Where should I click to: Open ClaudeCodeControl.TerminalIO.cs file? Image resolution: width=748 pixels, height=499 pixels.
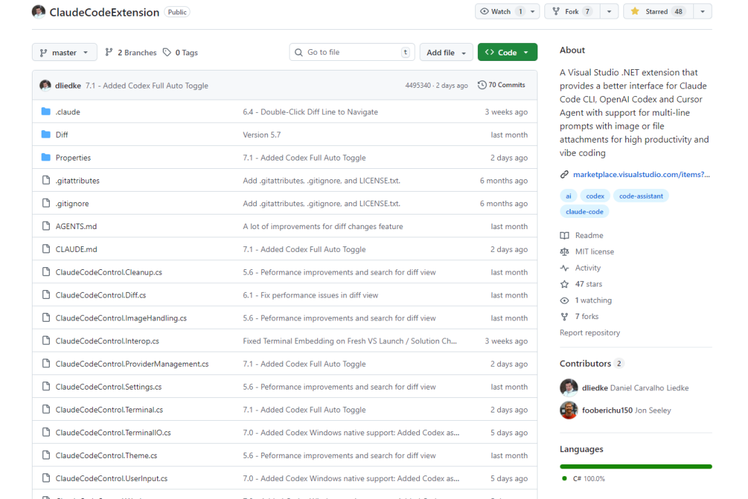point(113,433)
